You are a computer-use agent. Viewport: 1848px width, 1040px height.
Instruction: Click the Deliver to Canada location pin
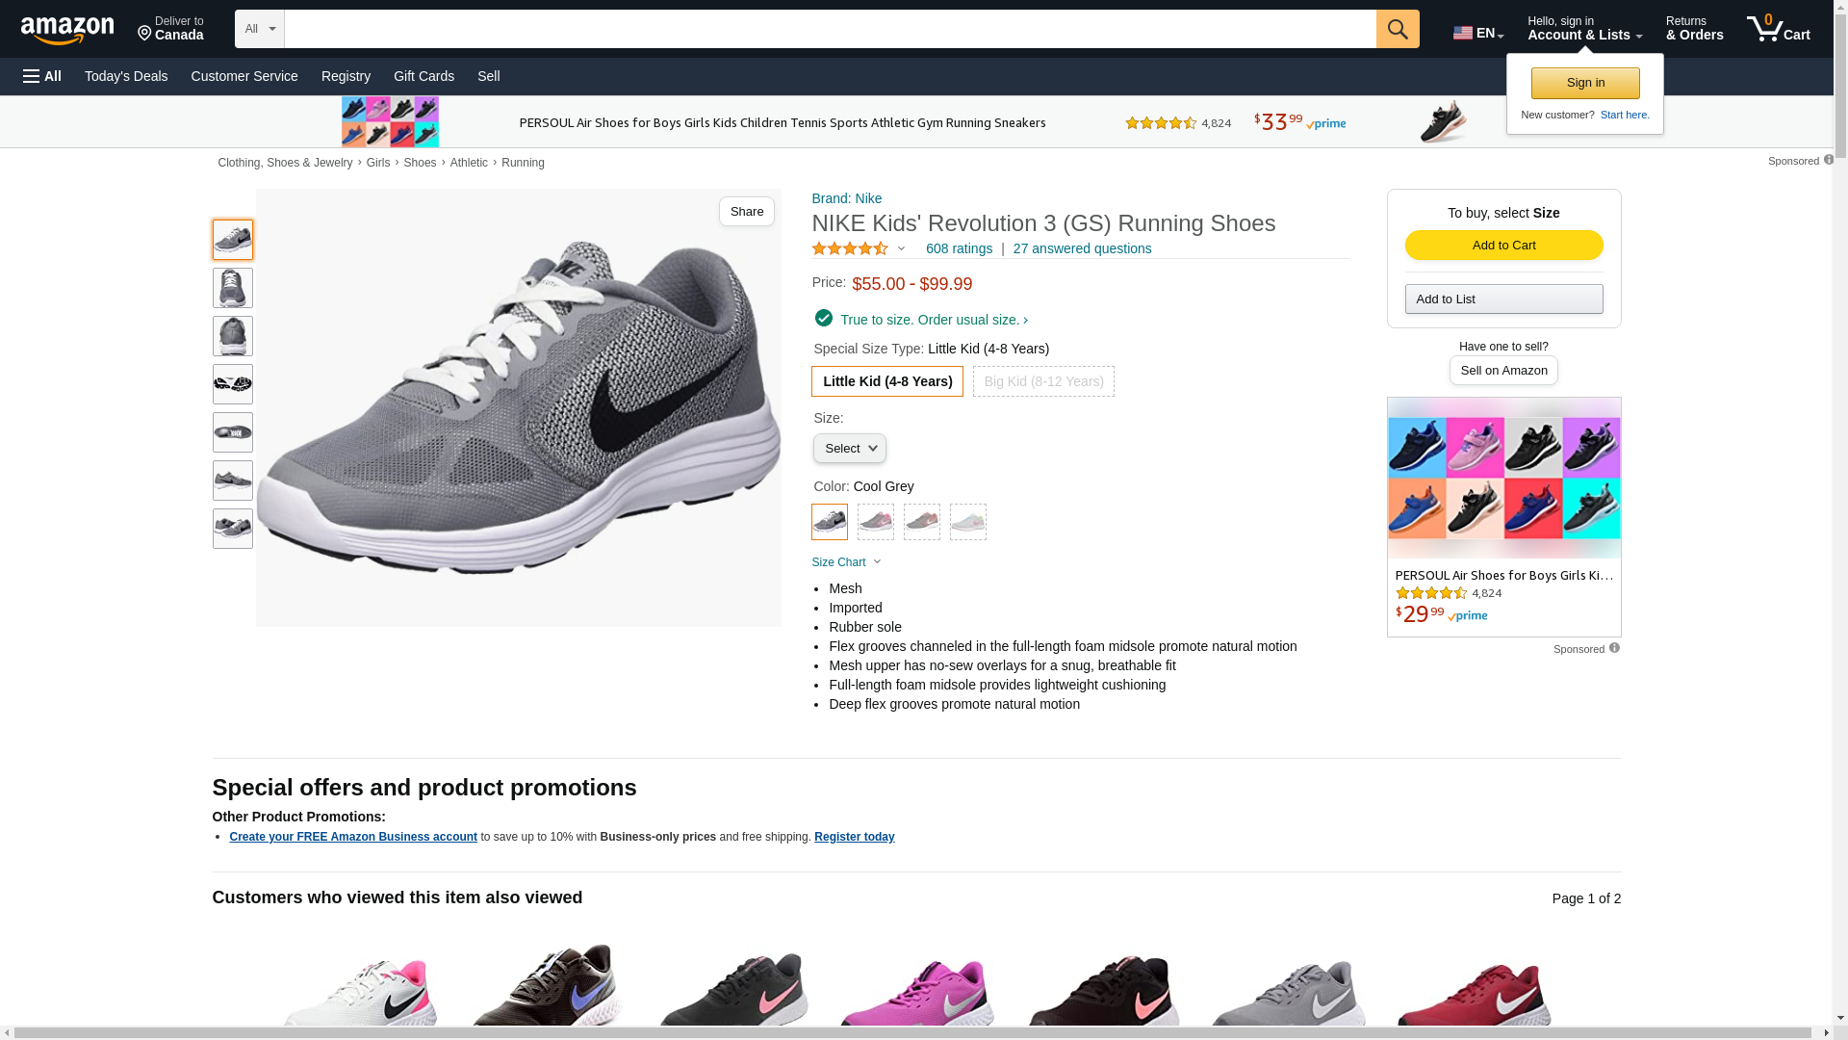tap(145, 34)
